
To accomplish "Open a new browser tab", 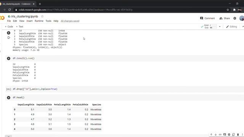I will [40, 4].
